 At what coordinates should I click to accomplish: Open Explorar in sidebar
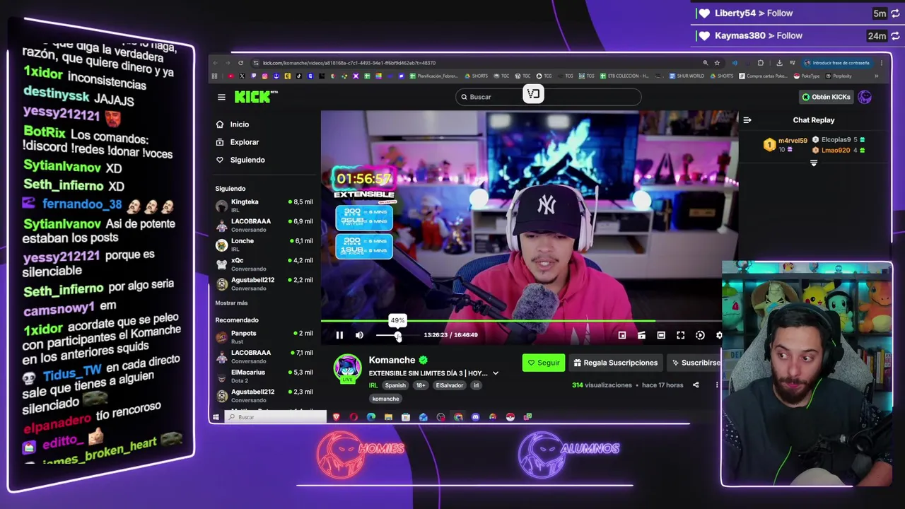[x=245, y=142]
